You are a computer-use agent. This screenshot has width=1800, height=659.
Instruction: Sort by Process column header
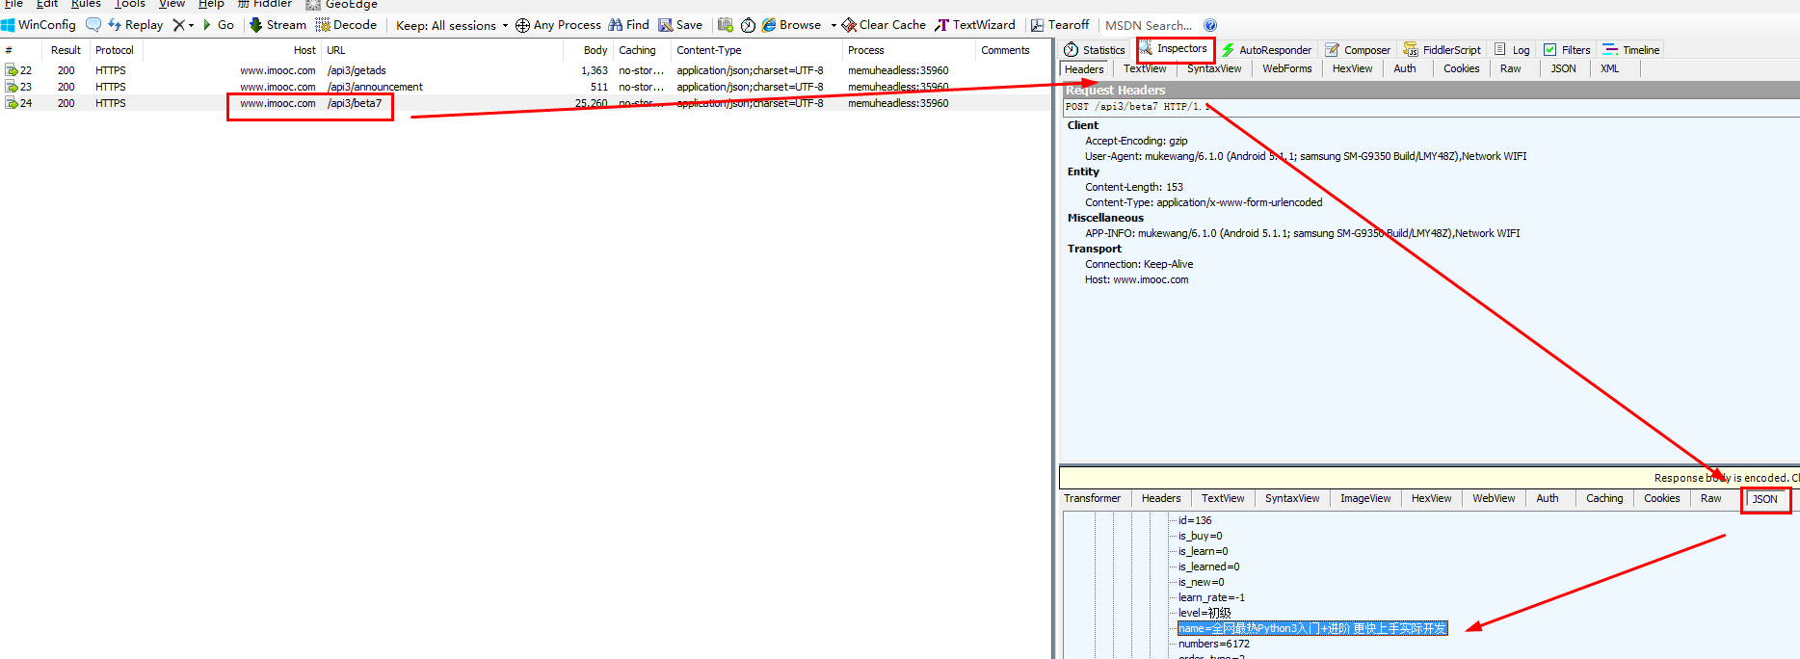tap(909, 50)
